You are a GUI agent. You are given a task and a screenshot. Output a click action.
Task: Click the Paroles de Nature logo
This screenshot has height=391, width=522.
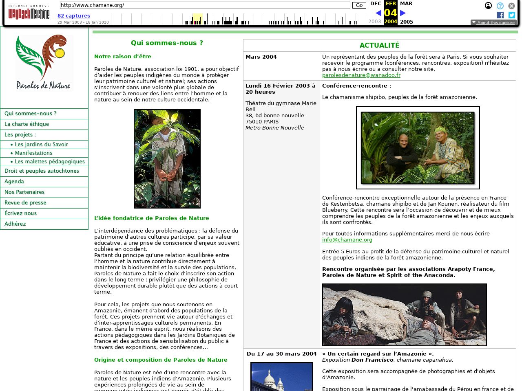tap(44, 62)
